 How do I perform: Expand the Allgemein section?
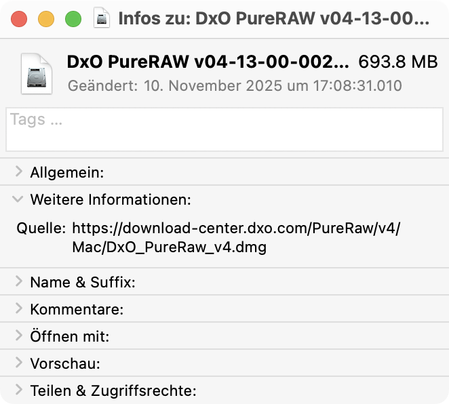click(18, 173)
